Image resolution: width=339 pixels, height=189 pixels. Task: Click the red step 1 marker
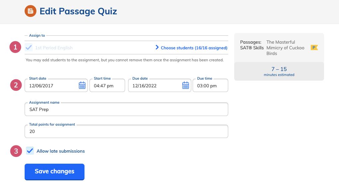pos(15,47)
